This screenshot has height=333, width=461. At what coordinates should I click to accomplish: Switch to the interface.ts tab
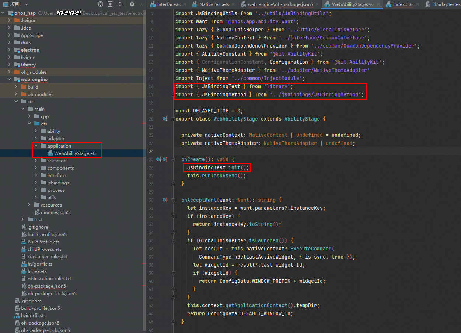tap(169, 4)
